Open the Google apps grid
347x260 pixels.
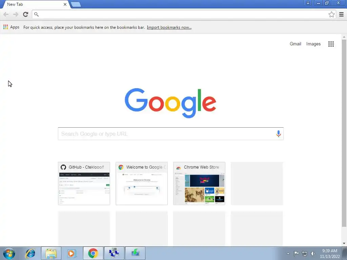(x=331, y=44)
